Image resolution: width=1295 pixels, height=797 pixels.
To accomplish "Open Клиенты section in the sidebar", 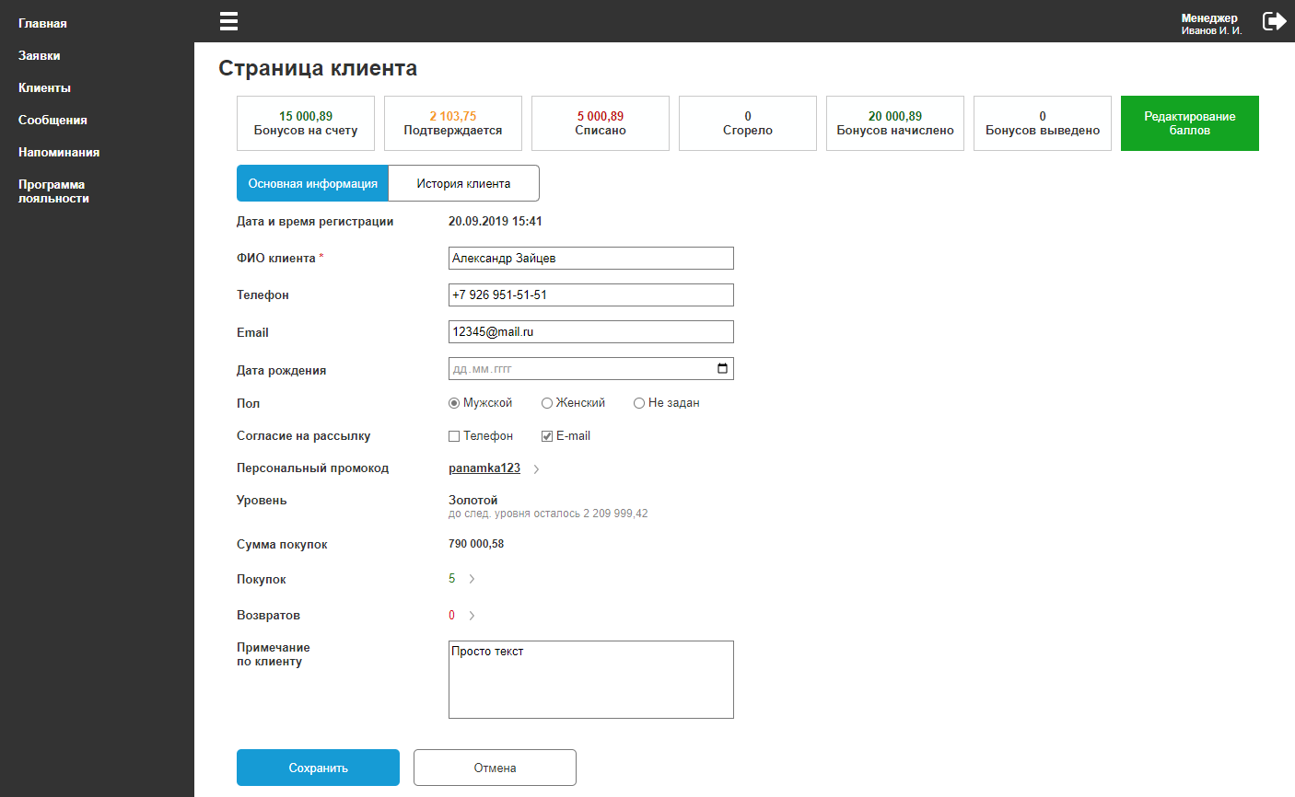I will [x=44, y=87].
